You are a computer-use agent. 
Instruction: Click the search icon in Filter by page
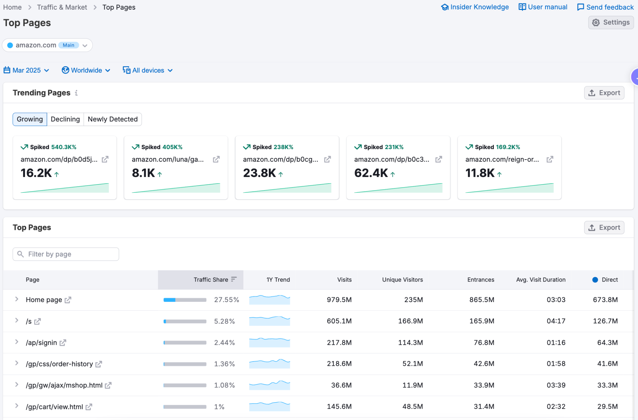point(21,254)
